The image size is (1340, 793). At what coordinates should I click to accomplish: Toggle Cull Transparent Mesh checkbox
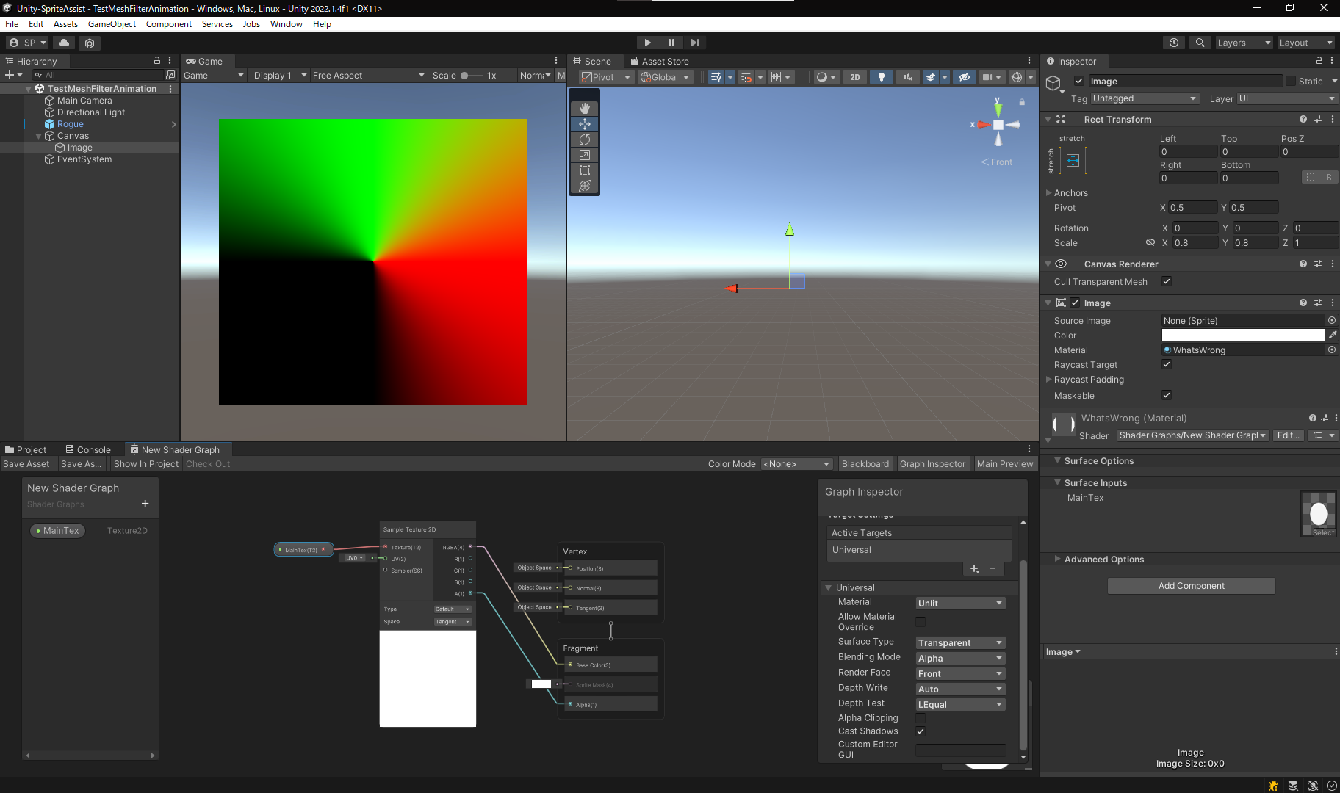tap(1166, 281)
